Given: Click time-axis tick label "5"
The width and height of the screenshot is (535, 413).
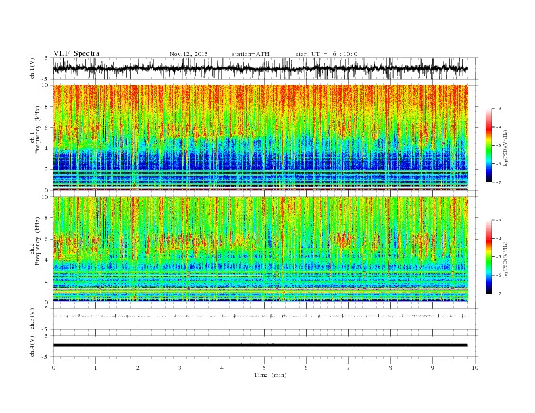Looking at the screenshot, I should point(264,368).
